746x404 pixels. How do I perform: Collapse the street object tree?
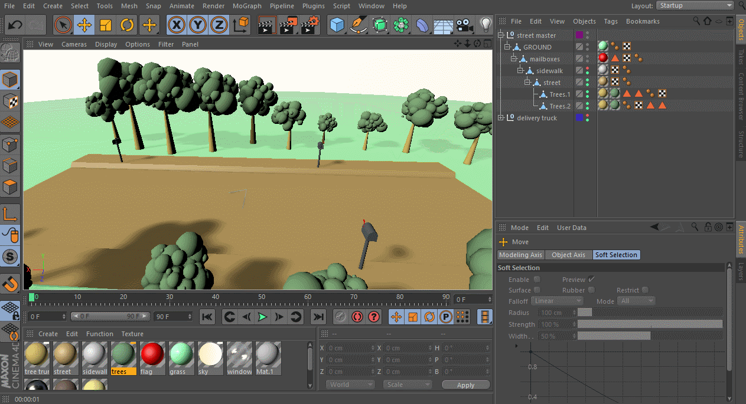(527, 83)
